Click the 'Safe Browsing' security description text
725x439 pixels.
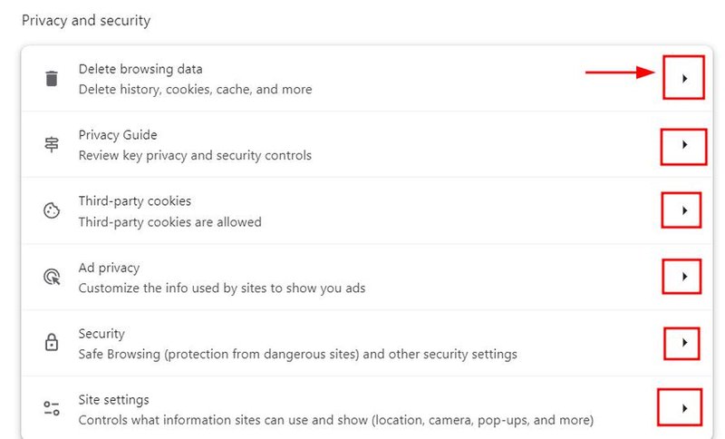coord(298,355)
